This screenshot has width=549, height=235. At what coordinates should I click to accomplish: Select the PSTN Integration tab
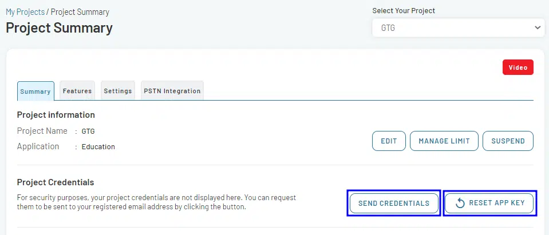[x=172, y=91]
